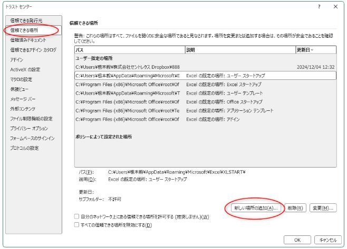Close the トラスト センター dialog
Screen dimensions: 347x249
pyautogui.click(x=335, y=7)
